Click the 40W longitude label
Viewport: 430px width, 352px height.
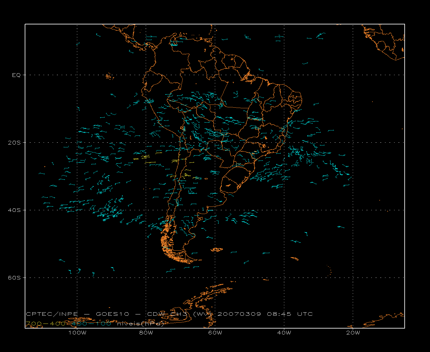(x=284, y=333)
